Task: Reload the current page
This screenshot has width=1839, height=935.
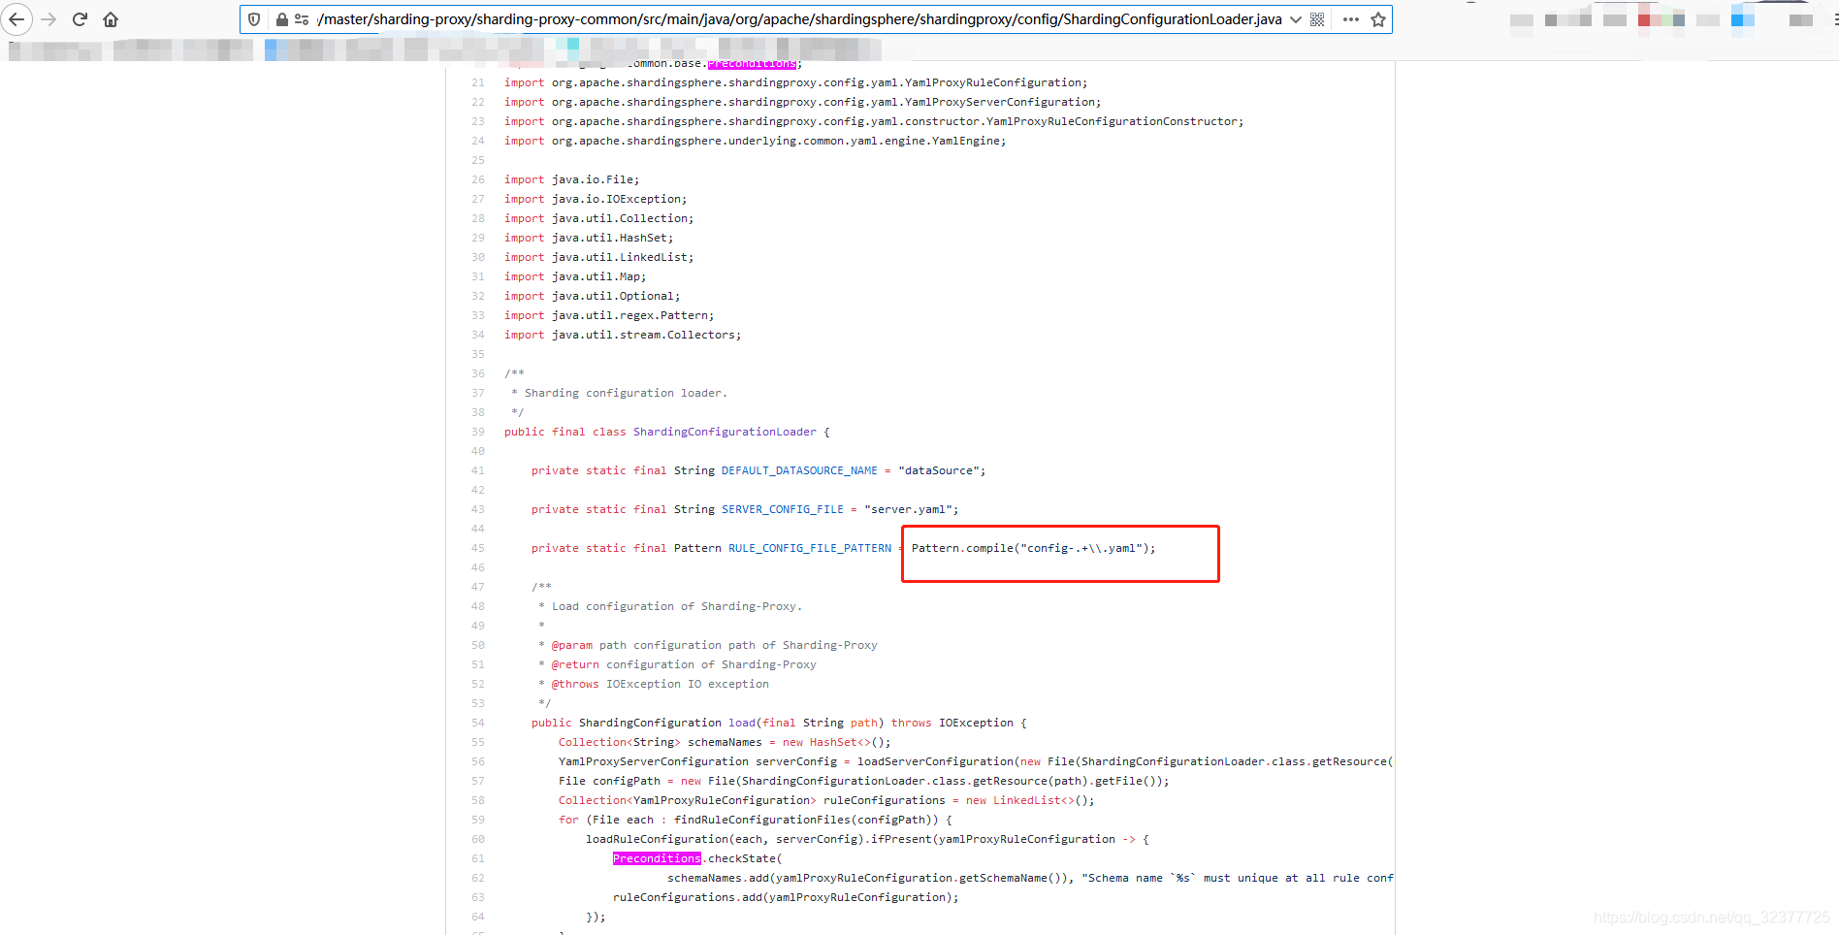Action: pos(80,19)
